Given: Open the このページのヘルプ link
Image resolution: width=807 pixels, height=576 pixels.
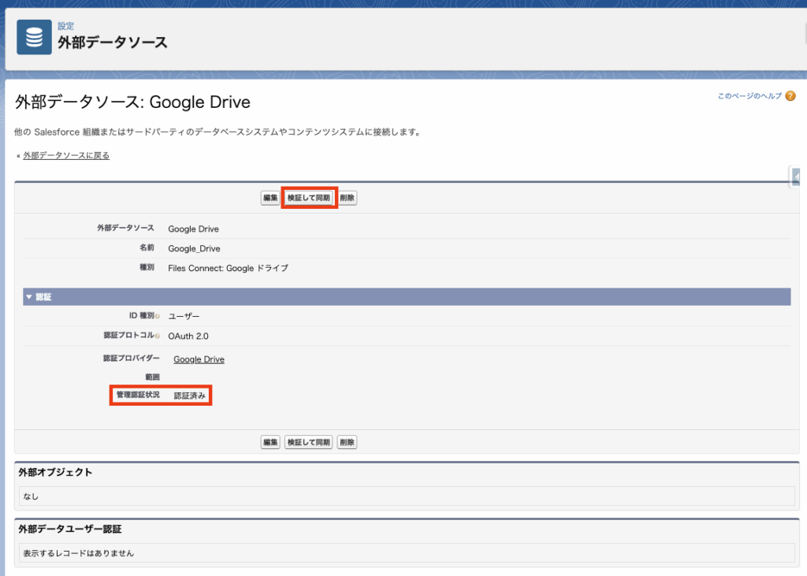Looking at the screenshot, I should pyautogui.click(x=749, y=96).
